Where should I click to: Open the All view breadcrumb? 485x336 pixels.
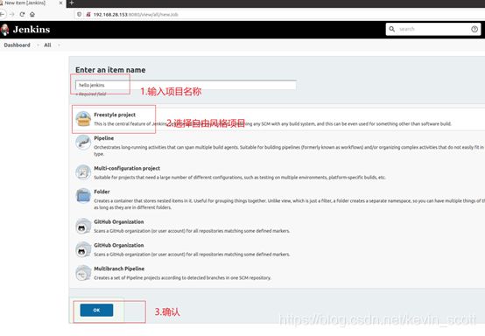(x=47, y=45)
